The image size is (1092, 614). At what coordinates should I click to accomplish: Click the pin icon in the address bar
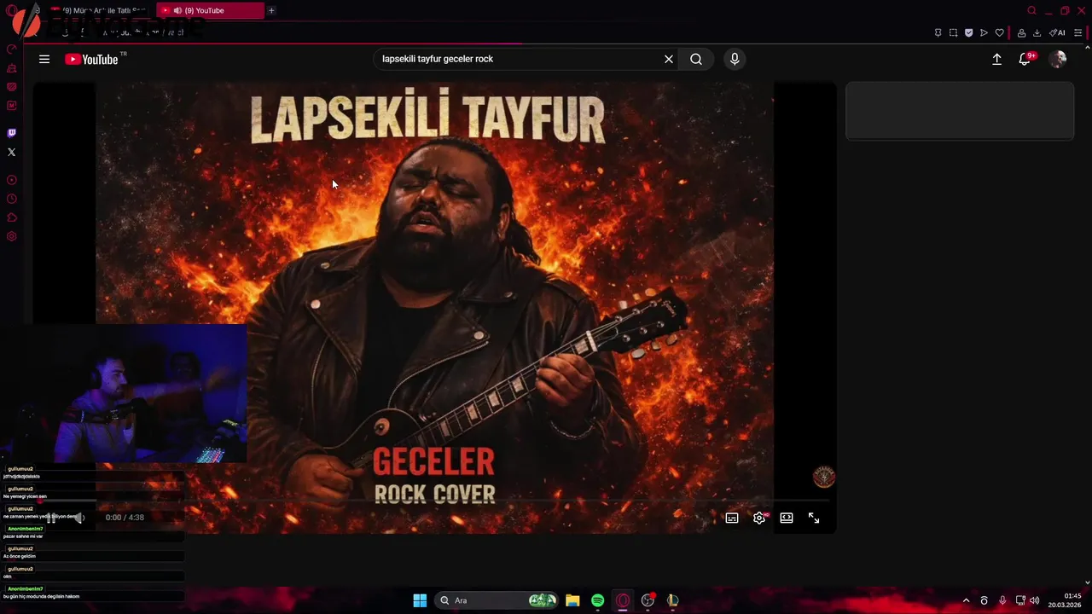click(938, 32)
